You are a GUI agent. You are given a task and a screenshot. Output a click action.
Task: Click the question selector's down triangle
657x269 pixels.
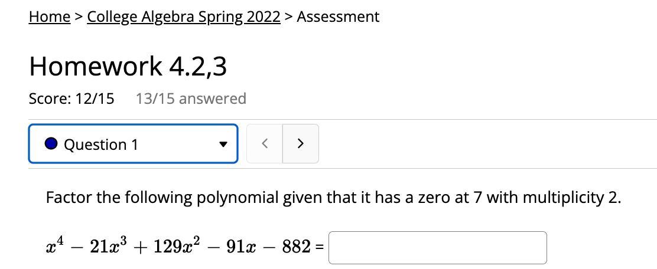point(223,145)
